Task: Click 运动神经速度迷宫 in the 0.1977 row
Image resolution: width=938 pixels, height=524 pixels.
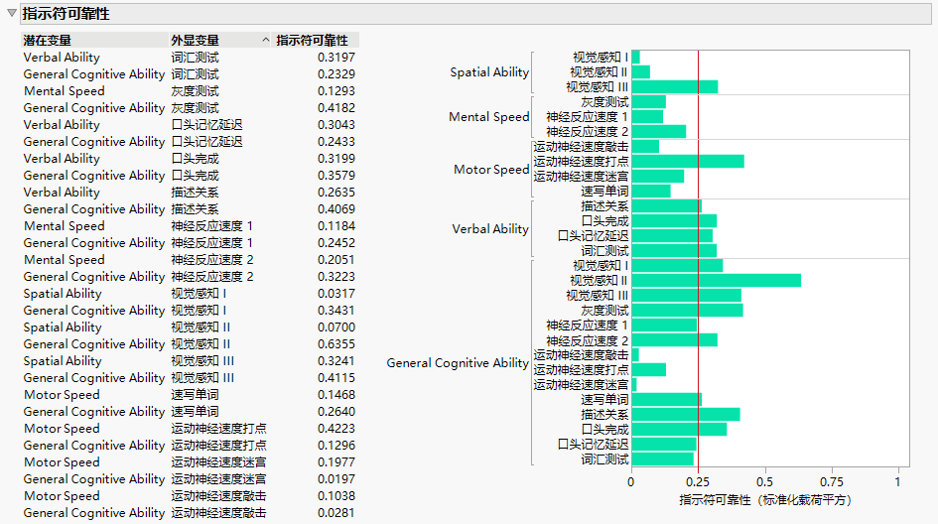Action: 218,462
